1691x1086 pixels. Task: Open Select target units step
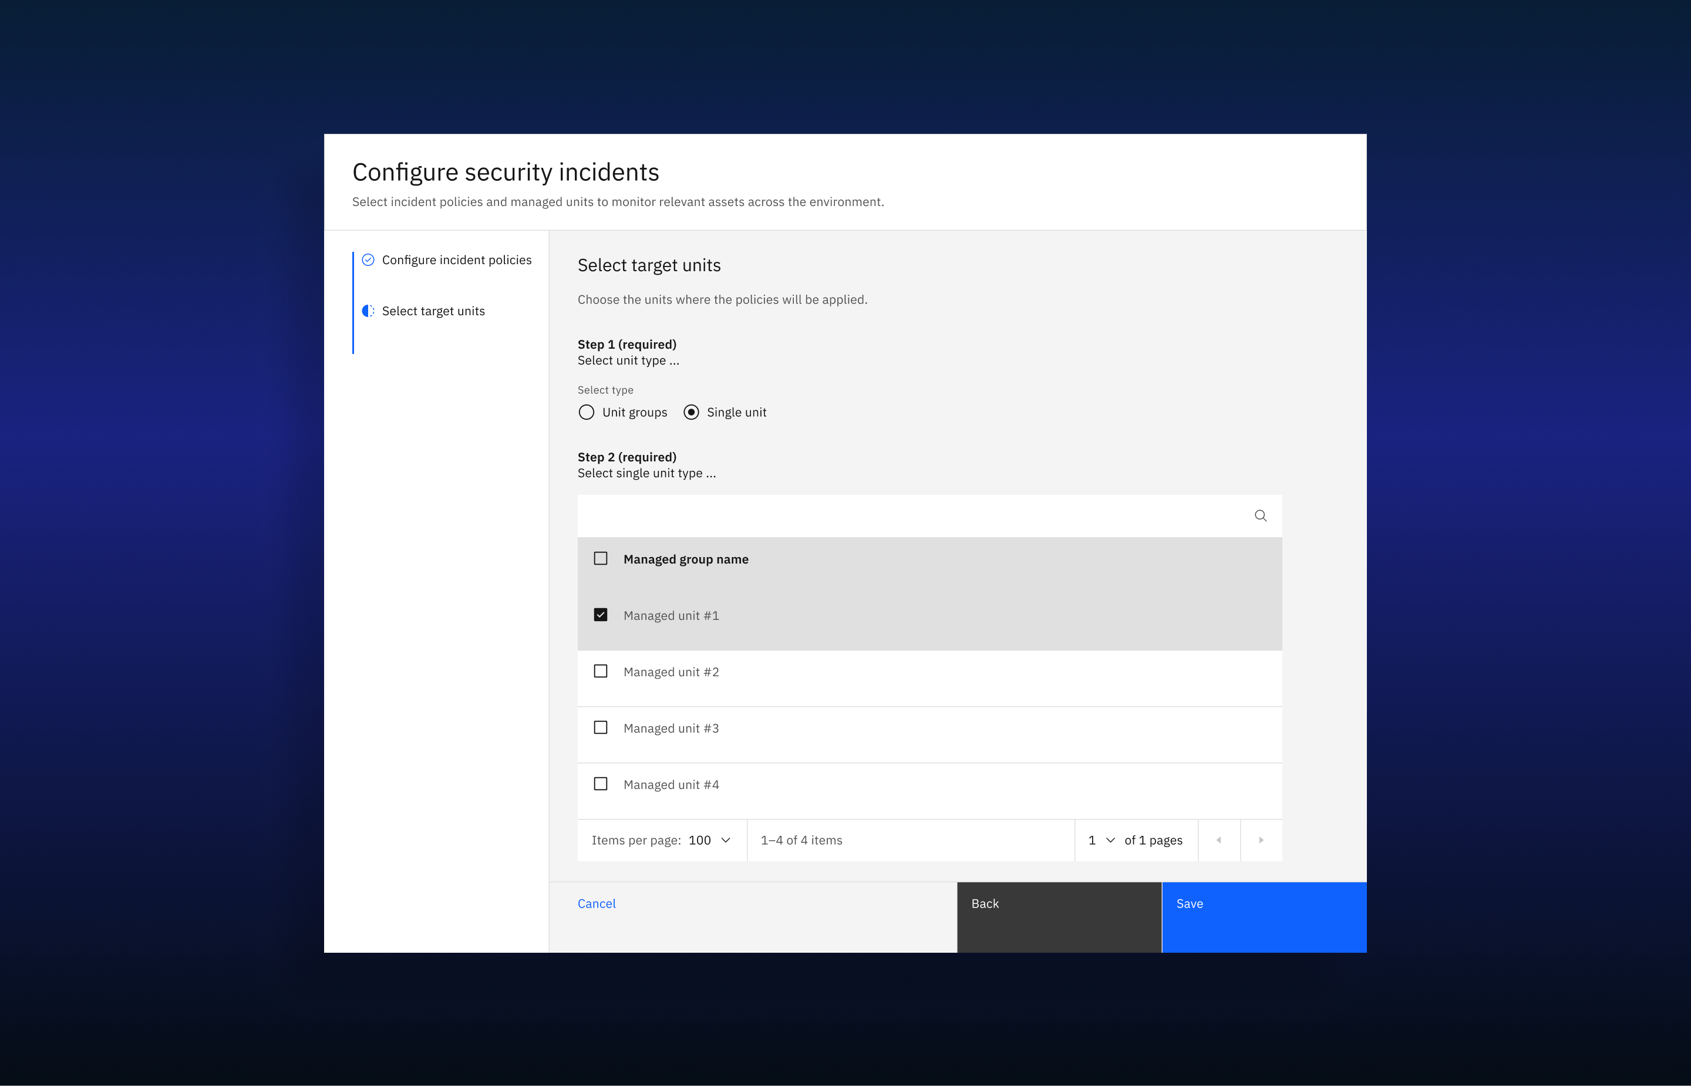(433, 311)
